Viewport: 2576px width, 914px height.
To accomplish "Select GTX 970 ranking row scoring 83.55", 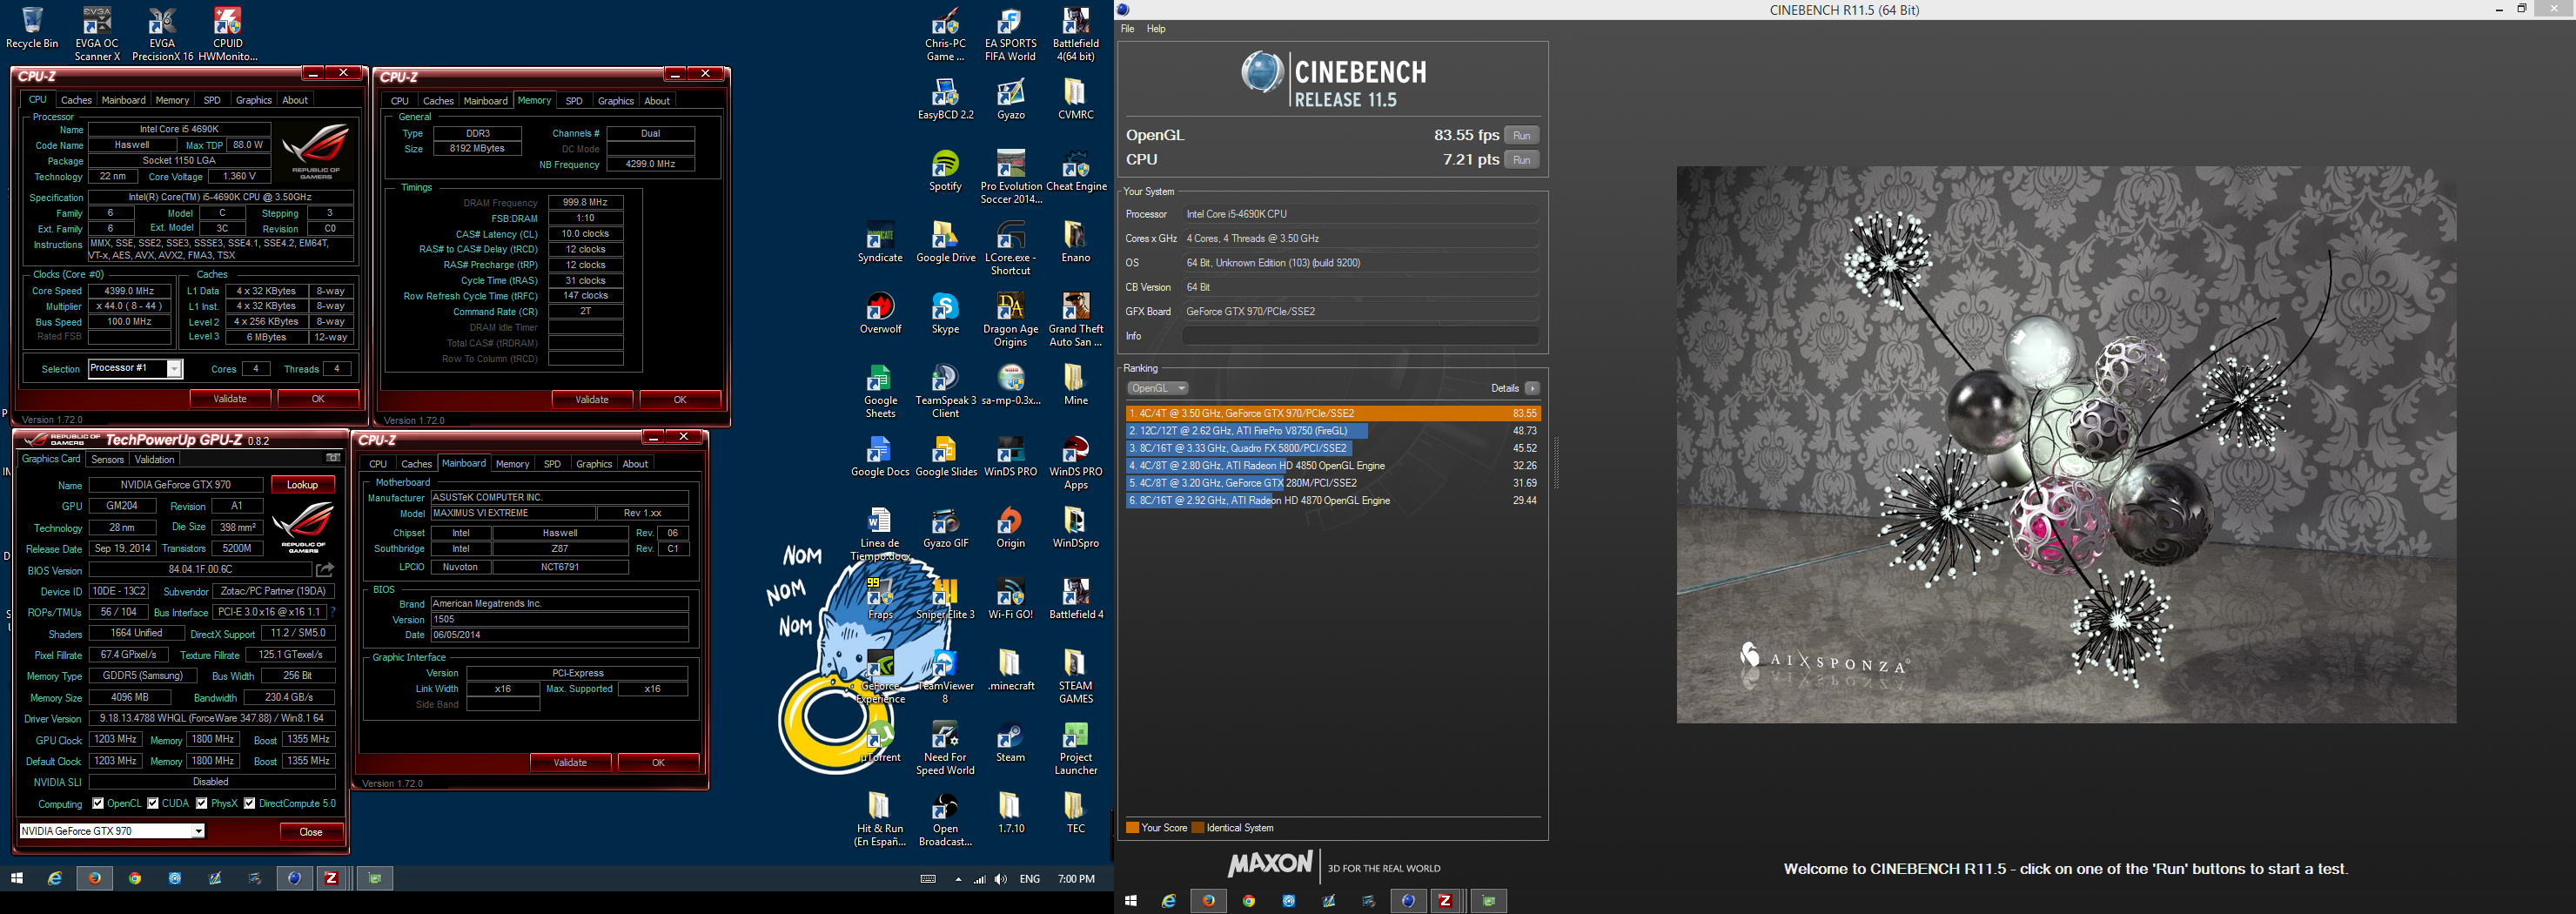I will [1333, 413].
